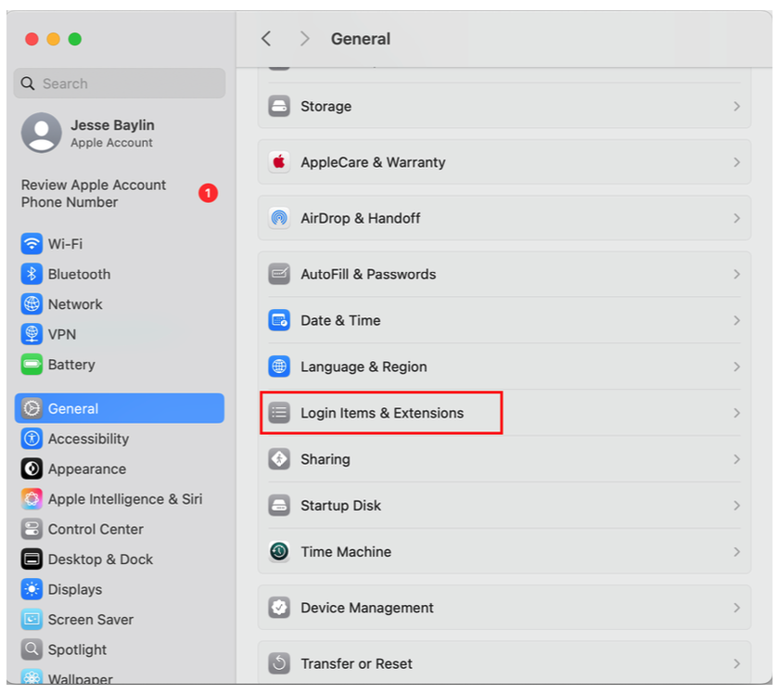Click chevron on Transfer or Reset row

click(x=736, y=663)
